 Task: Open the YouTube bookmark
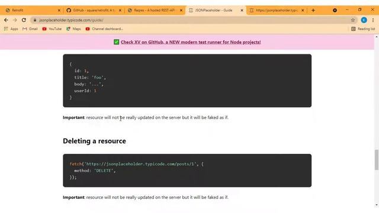[52, 29]
